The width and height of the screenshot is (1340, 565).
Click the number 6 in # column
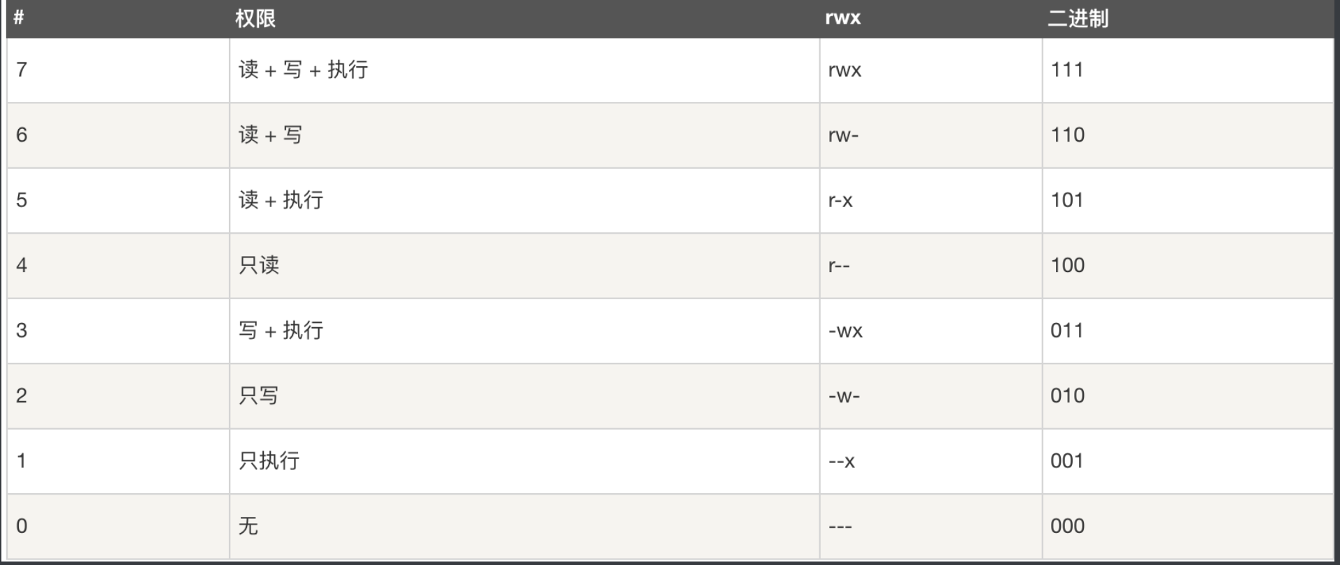click(22, 135)
